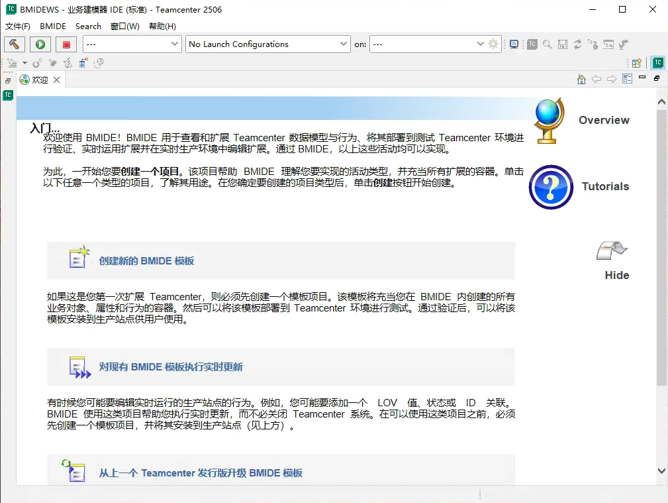The width and height of the screenshot is (668, 503).
Task: Minimize the 欢迎 view panel
Action: [x=642, y=78]
